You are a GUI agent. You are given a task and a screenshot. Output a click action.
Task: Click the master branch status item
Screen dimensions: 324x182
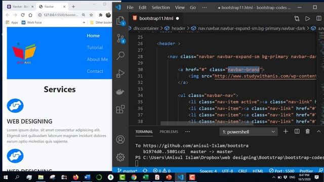127,171
